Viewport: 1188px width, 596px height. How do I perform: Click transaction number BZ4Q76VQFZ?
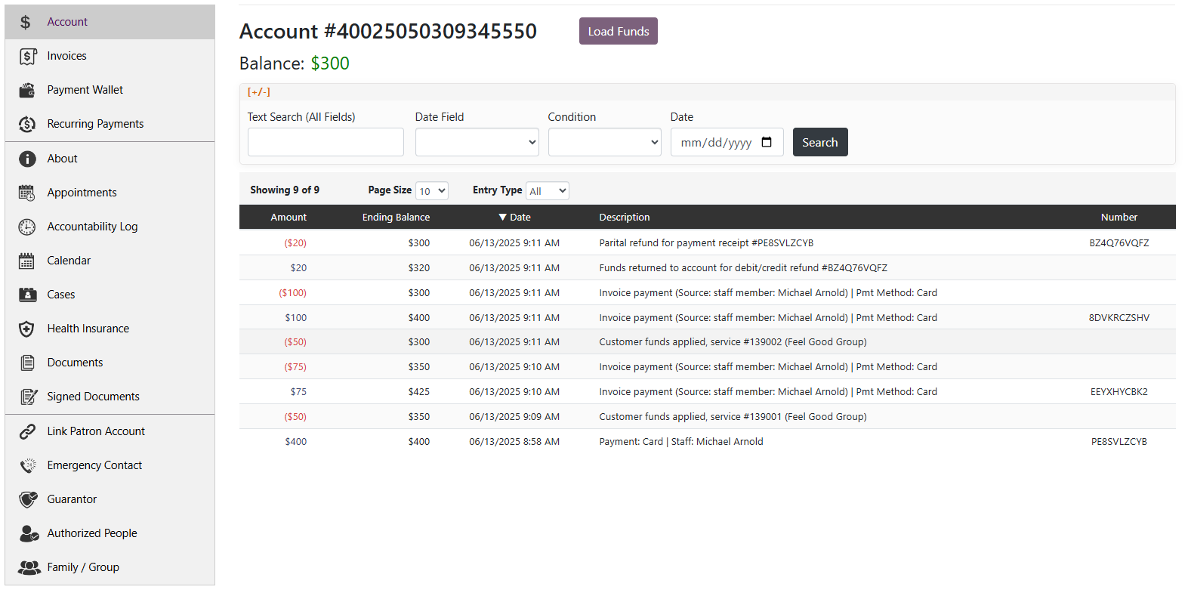(x=1119, y=243)
